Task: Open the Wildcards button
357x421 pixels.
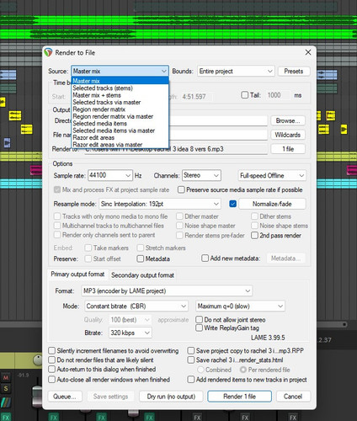Action: [288, 135]
